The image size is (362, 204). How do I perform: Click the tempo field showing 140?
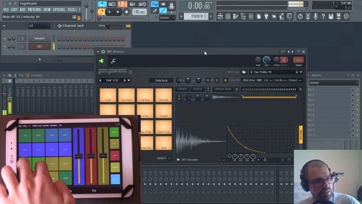(139, 12)
